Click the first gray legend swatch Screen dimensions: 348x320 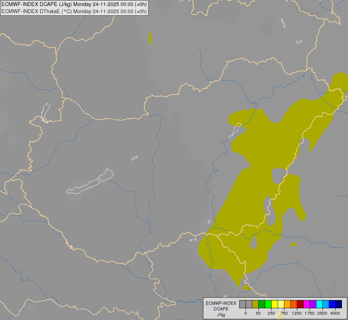242,304
